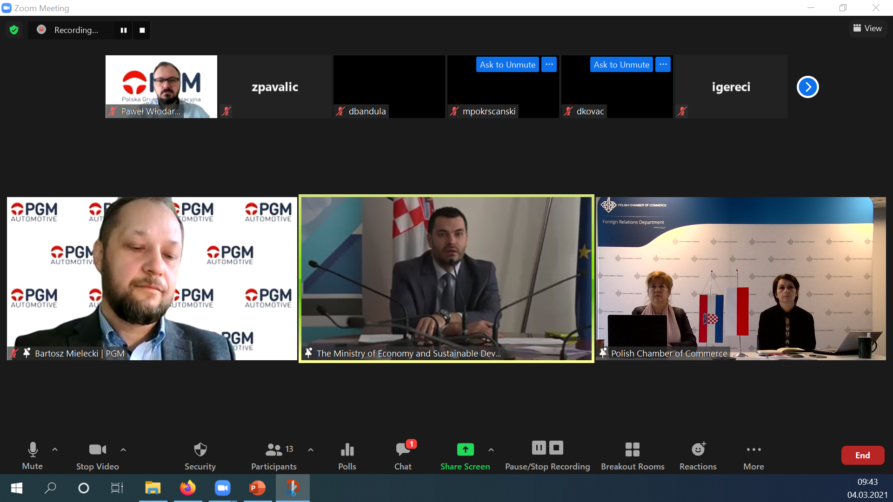Screen dimensions: 893x502
Task: Open Chat with unread message
Action: (x=403, y=449)
